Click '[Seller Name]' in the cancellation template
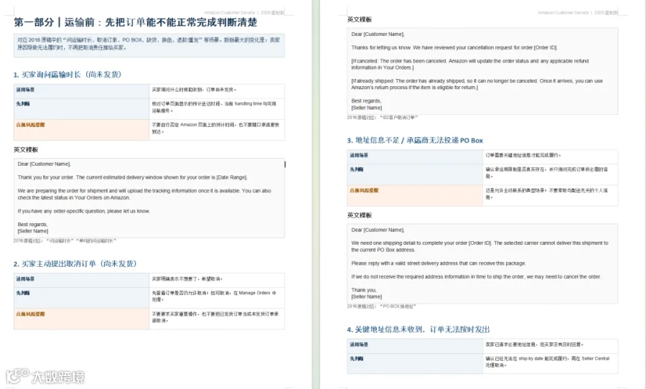Image resolution: width=646 pixels, height=389 pixels. coord(367,108)
